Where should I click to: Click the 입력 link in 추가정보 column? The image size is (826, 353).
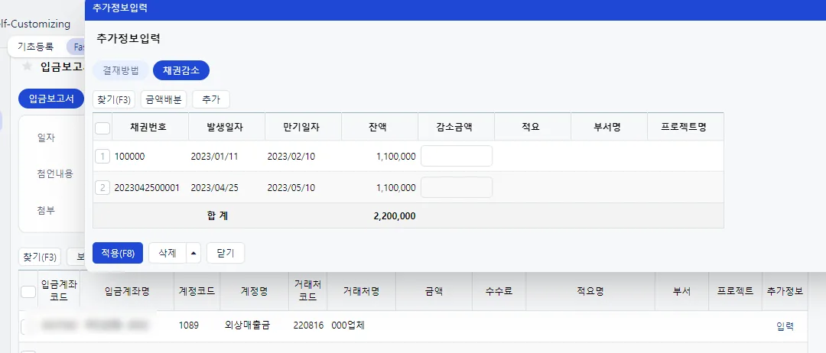(x=785, y=326)
